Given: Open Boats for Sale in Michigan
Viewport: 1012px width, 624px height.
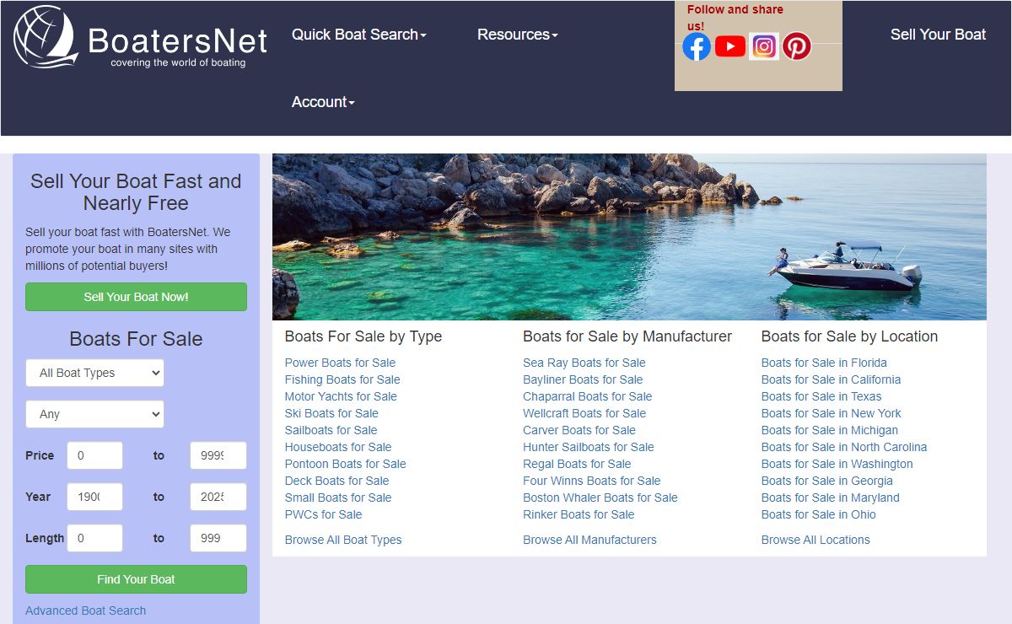Looking at the screenshot, I should click(830, 430).
